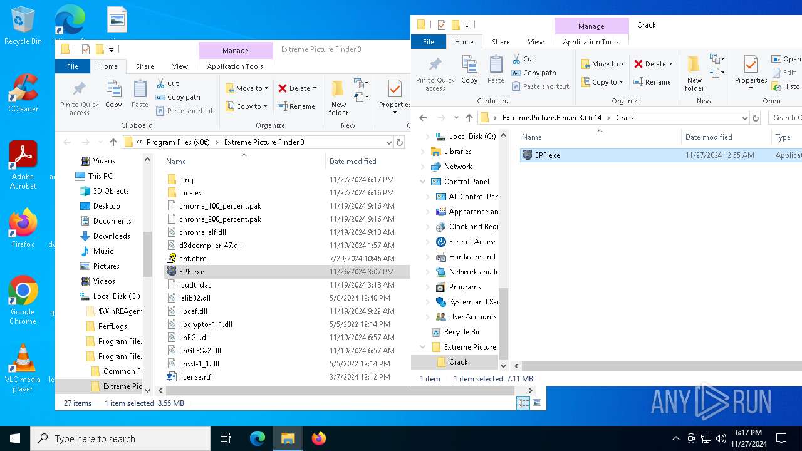The width and height of the screenshot is (802, 451).
Task: Click Google Chrome desktop icon
Action: (x=23, y=300)
